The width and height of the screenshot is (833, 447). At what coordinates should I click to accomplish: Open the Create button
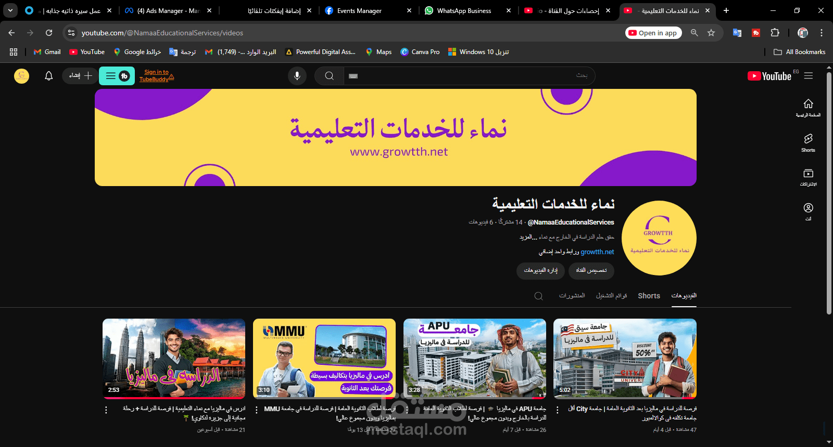tap(80, 76)
